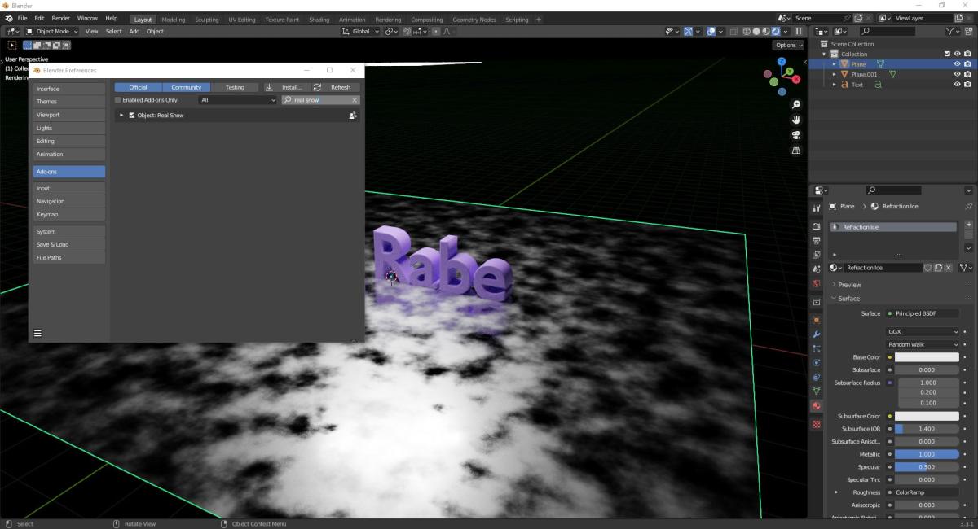978x529 pixels.
Task: Open Save & Load preferences section
Action: 69,244
